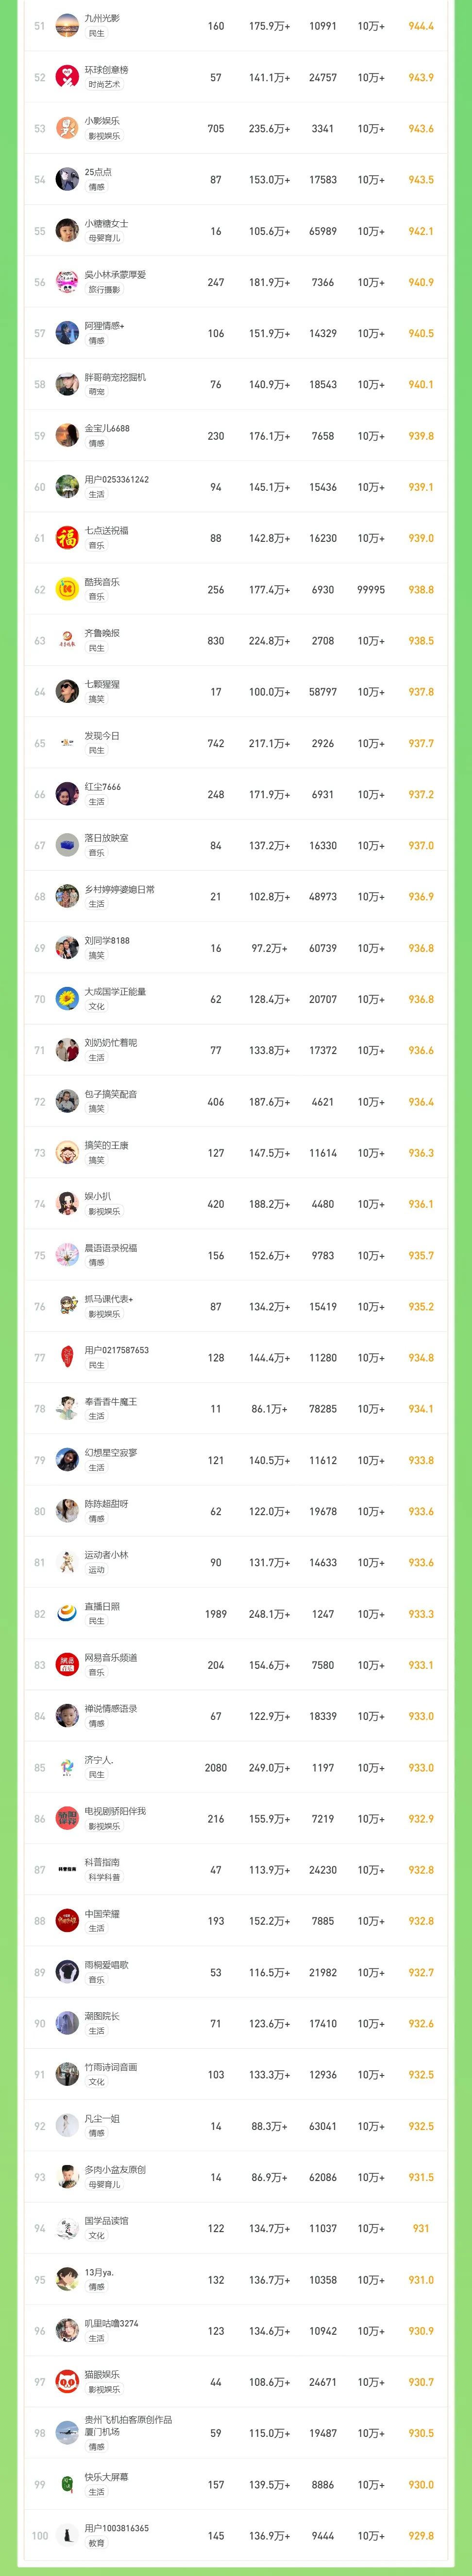This screenshot has height=2576, width=472.
Task: Click the 九州光影 profile avatar
Action: coord(67,25)
